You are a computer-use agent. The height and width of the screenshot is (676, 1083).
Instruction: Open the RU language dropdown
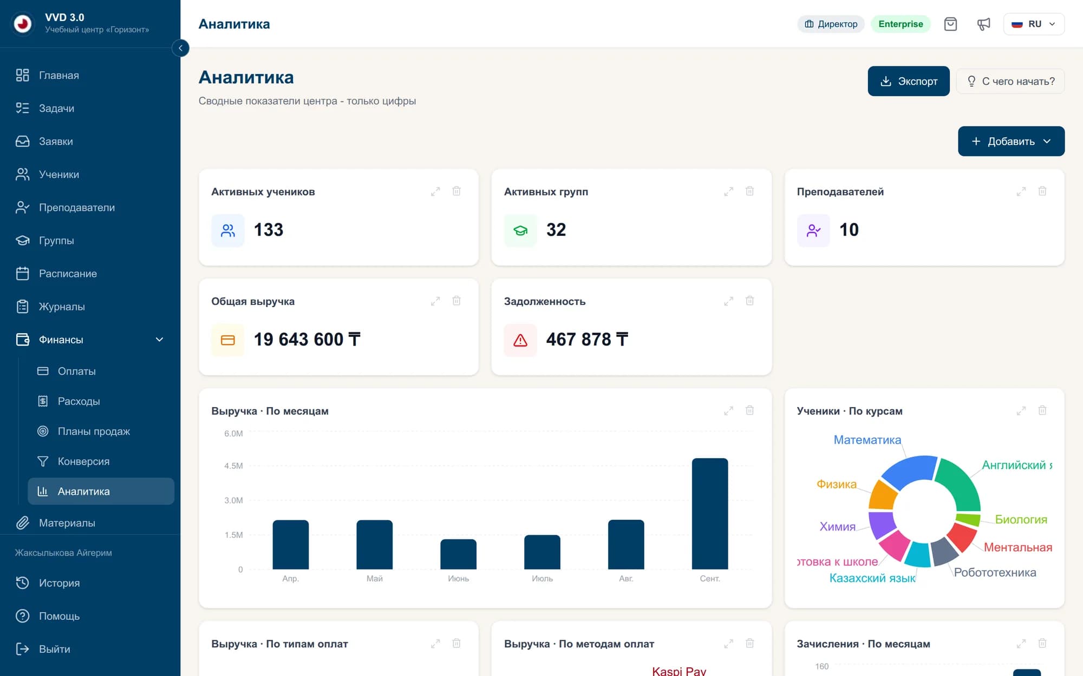1034,24
